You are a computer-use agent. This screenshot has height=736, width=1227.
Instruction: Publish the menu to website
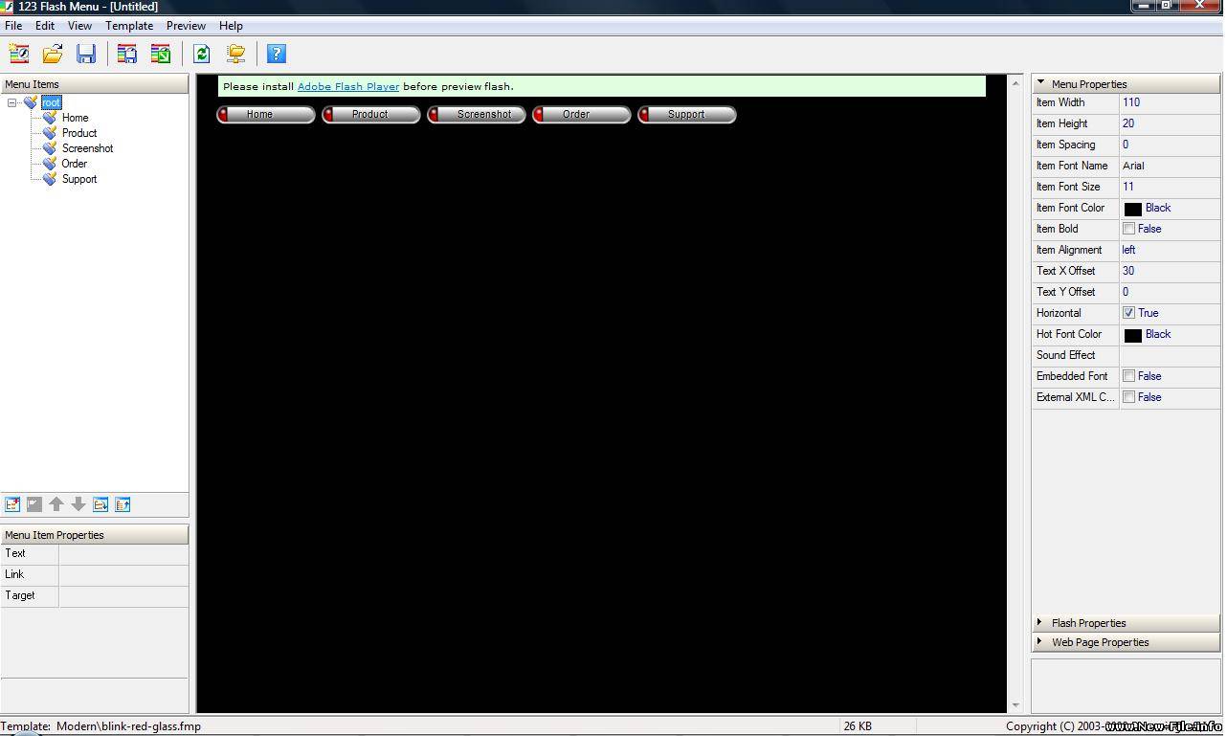(x=235, y=54)
